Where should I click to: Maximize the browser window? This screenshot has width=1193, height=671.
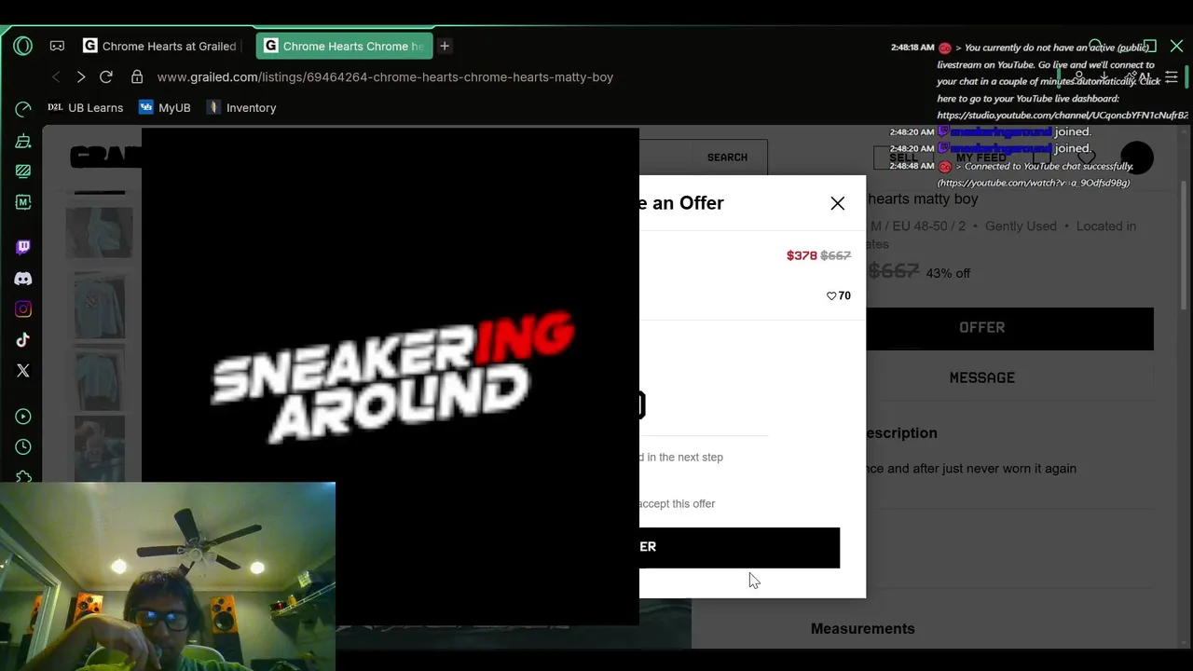pos(1150,46)
